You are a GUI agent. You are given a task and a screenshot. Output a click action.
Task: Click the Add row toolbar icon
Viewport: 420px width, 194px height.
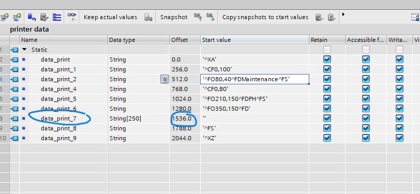pos(17,17)
